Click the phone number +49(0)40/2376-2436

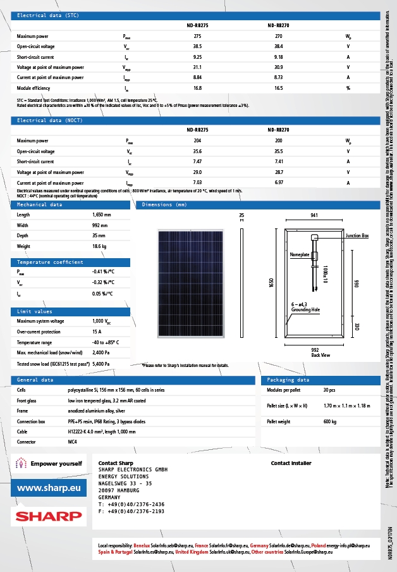tap(136, 504)
